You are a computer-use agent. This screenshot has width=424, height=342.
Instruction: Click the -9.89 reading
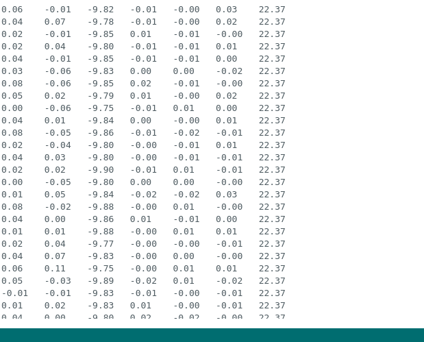tap(101, 281)
